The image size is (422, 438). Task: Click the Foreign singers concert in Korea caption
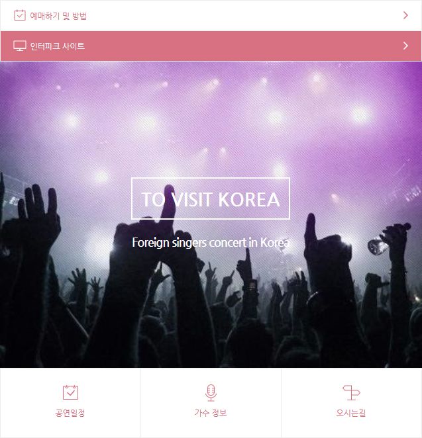pos(211,242)
